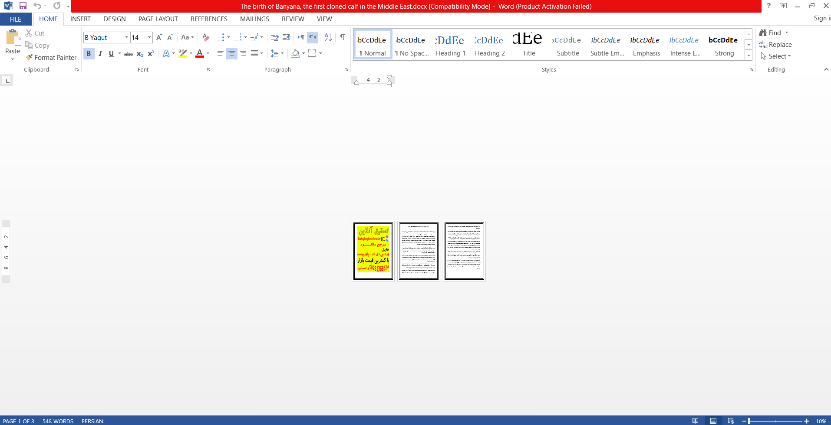
Task: Switch to the DESIGN tab
Action: 115,19
